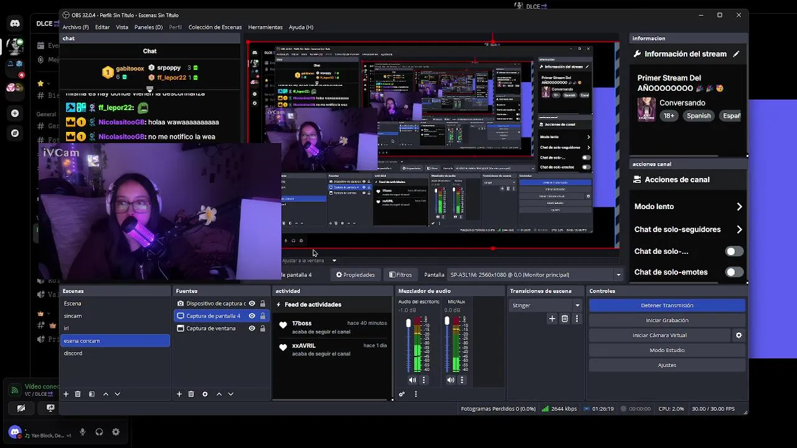The height and width of the screenshot is (448, 797).
Task: Toggle lock on Captura de ventana source
Action: [x=263, y=329]
